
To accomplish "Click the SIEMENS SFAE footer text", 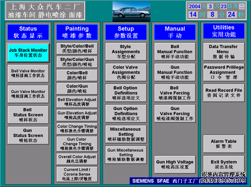I will tap(151, 181).
